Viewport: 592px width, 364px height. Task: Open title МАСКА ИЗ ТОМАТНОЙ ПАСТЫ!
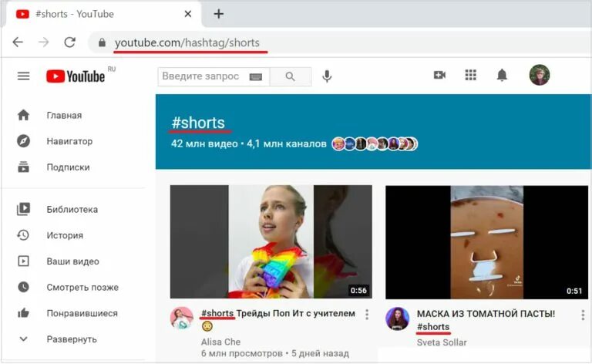pos(486,314)
